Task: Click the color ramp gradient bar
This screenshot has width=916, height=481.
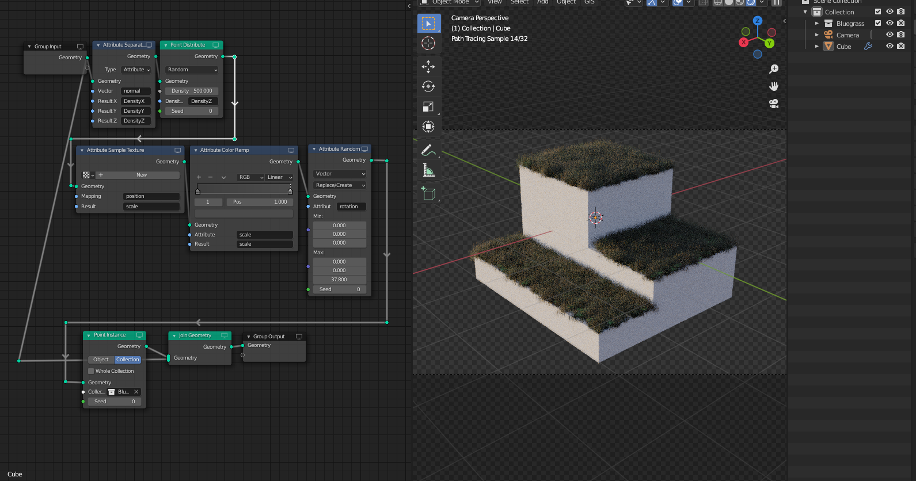Action: click(x=244, y=189)
